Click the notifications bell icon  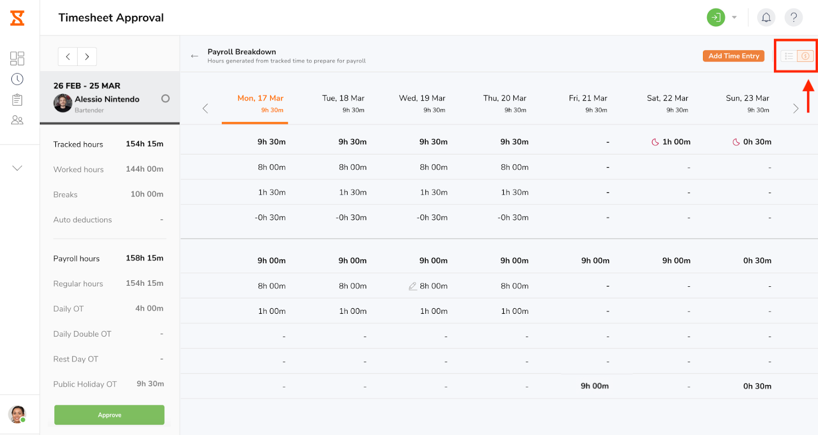pyautogui.click(x=766, y=18)
